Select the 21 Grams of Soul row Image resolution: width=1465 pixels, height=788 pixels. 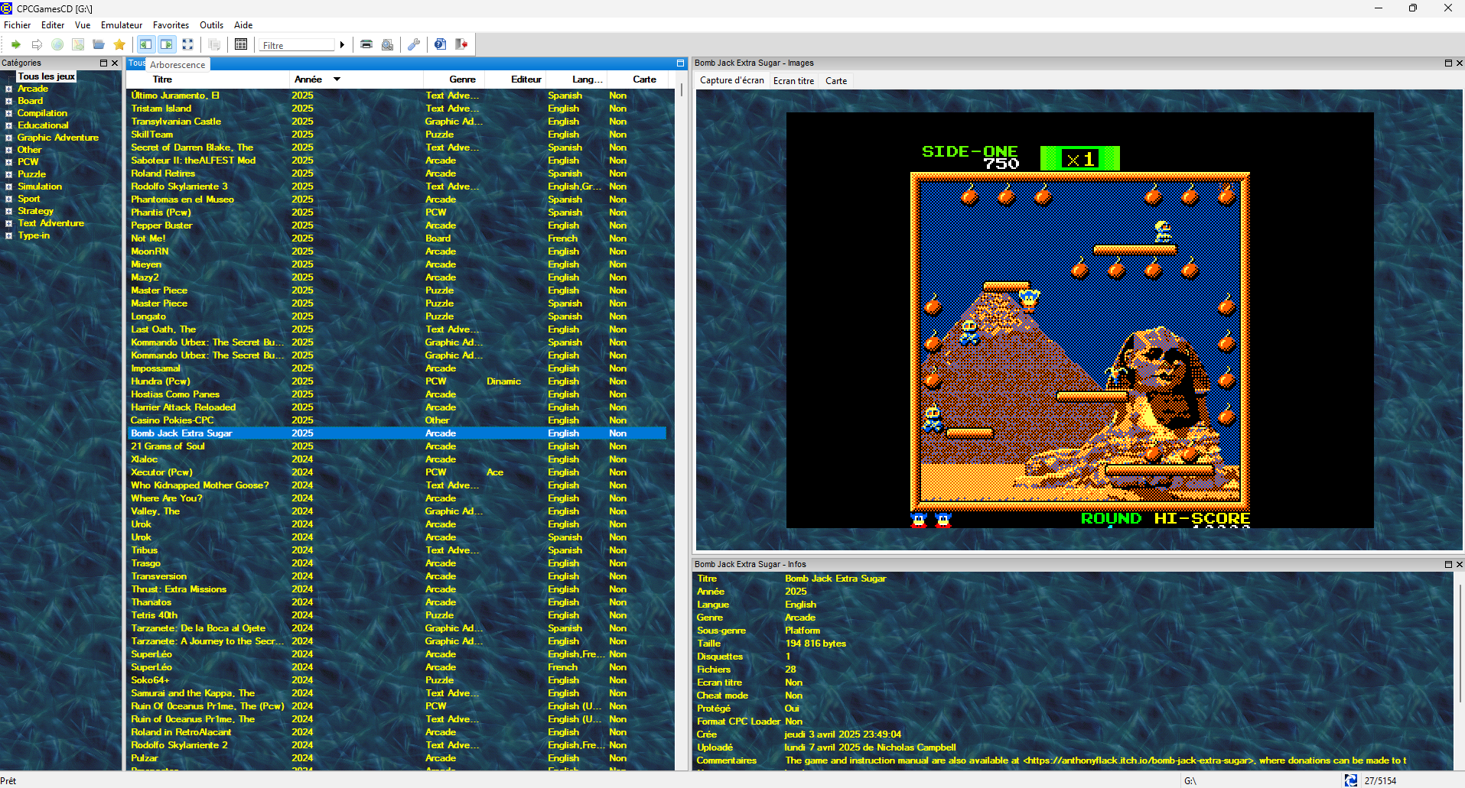pos(396,446)
